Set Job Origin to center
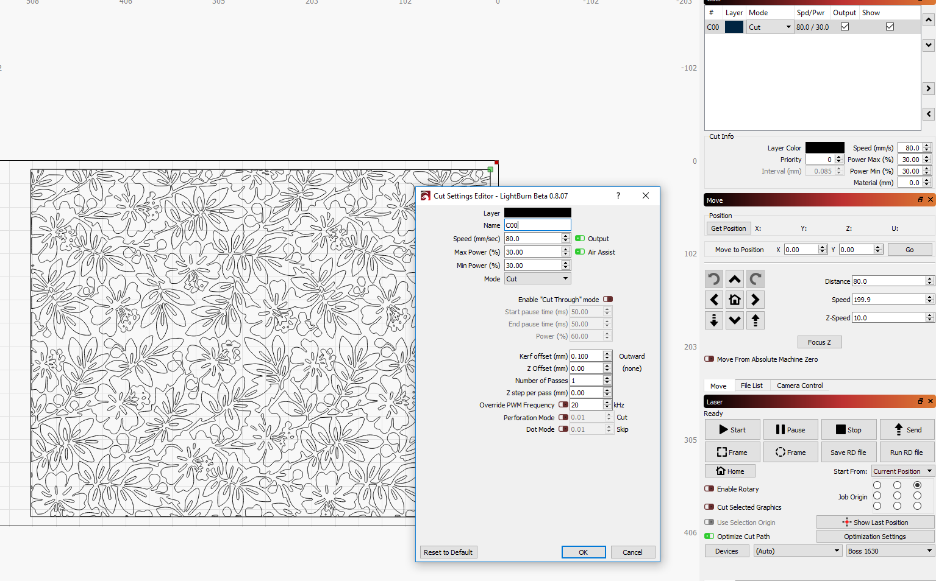Screen dimensions: 936x581 pos(897,495)
